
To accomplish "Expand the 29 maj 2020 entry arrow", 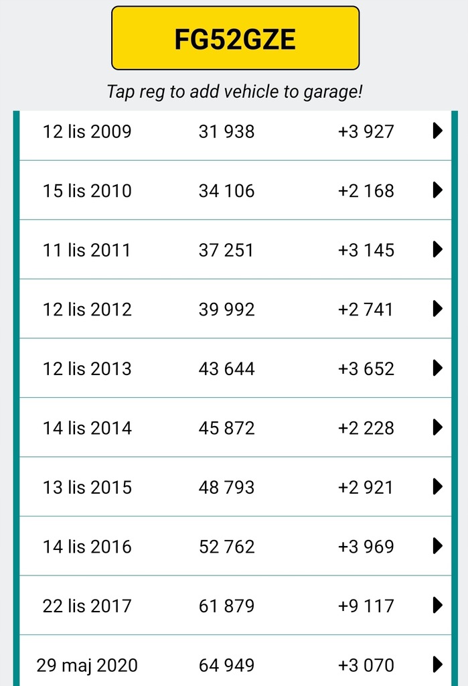I will tap(438, 665).
